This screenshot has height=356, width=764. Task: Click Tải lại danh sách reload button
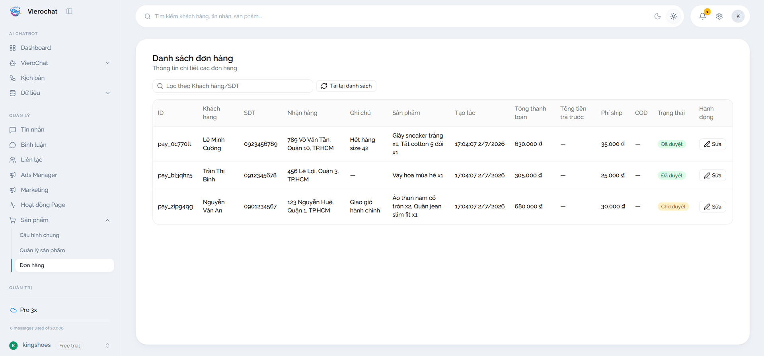coord(346,86)
